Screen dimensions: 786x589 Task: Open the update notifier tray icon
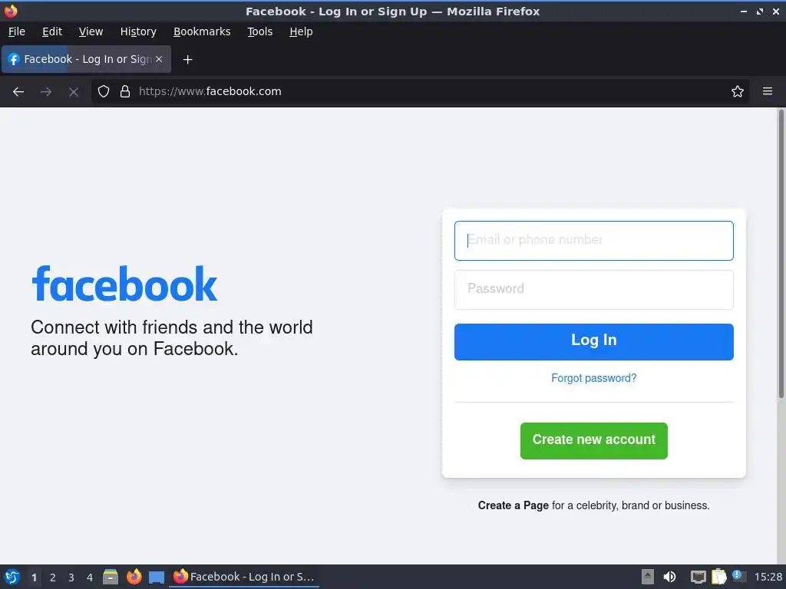[x=739, y=576]
